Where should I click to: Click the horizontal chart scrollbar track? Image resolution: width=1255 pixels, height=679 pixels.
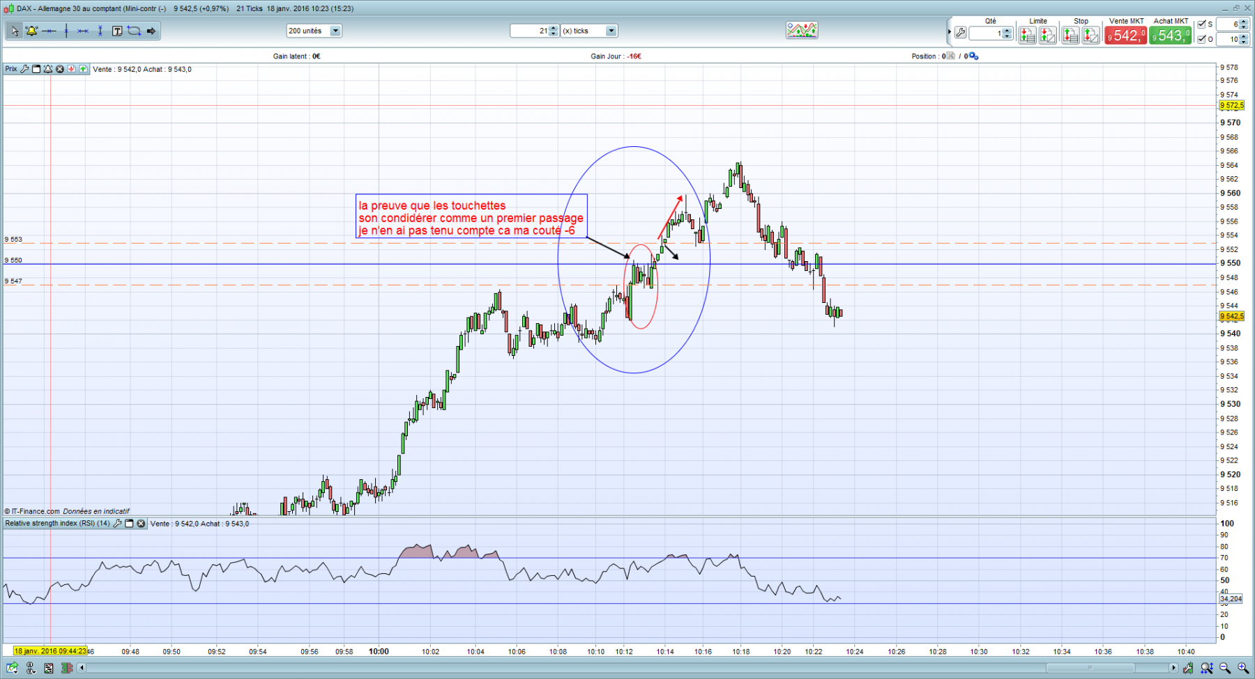(x=627, y=668)
